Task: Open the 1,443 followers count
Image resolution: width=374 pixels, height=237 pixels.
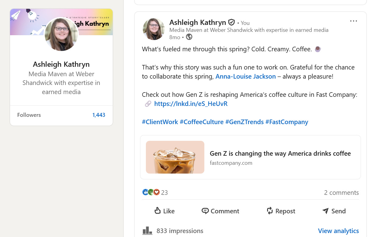Action: coord(99,115)
